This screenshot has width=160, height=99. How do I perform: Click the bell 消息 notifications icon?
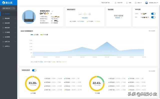[x=127, y=3]
